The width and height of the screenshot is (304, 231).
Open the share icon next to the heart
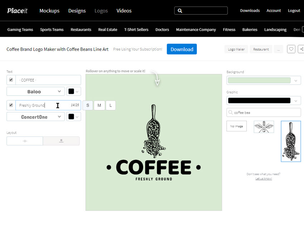[x=302, y=49]
